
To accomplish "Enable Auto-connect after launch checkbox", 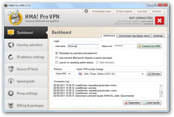I will coord(57,58).
